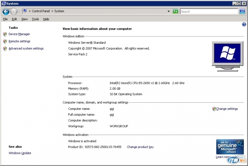Image resolution: width=248 pixels, height=166 pixels.
Task: Focus the Search input box
Action: [209, 11]
